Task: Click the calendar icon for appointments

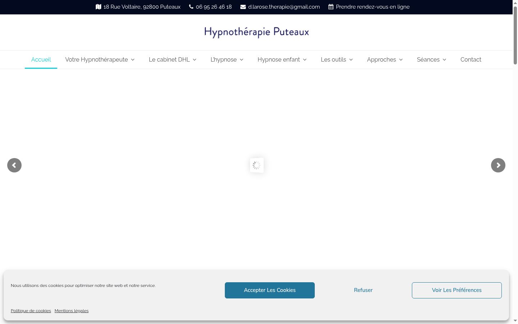Action: (x=331, y=7)
